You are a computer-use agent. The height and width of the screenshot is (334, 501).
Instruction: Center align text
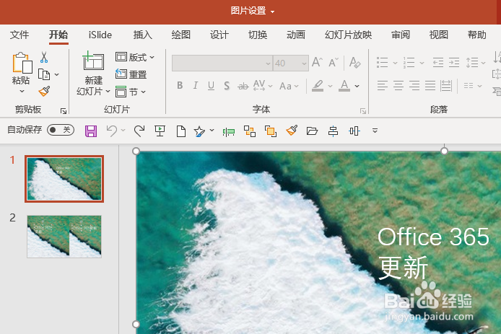tap(398, 86)
